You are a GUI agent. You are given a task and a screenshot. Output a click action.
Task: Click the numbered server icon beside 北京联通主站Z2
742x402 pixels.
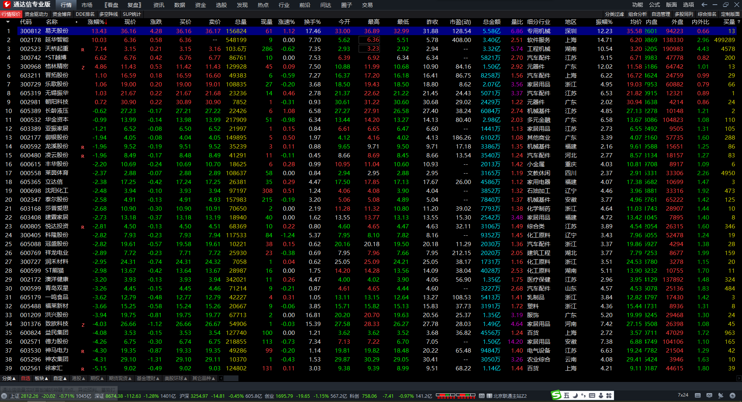coord(489,396)
